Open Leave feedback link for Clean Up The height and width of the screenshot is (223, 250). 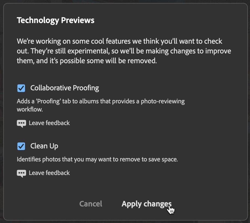click(49, 173)
